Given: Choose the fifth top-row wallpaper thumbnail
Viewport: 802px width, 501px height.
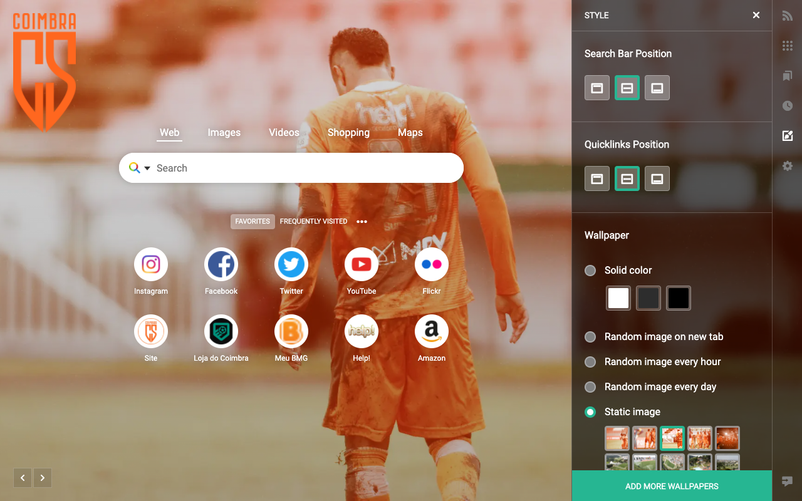Looking at the screenshot, I should (727, 438).
